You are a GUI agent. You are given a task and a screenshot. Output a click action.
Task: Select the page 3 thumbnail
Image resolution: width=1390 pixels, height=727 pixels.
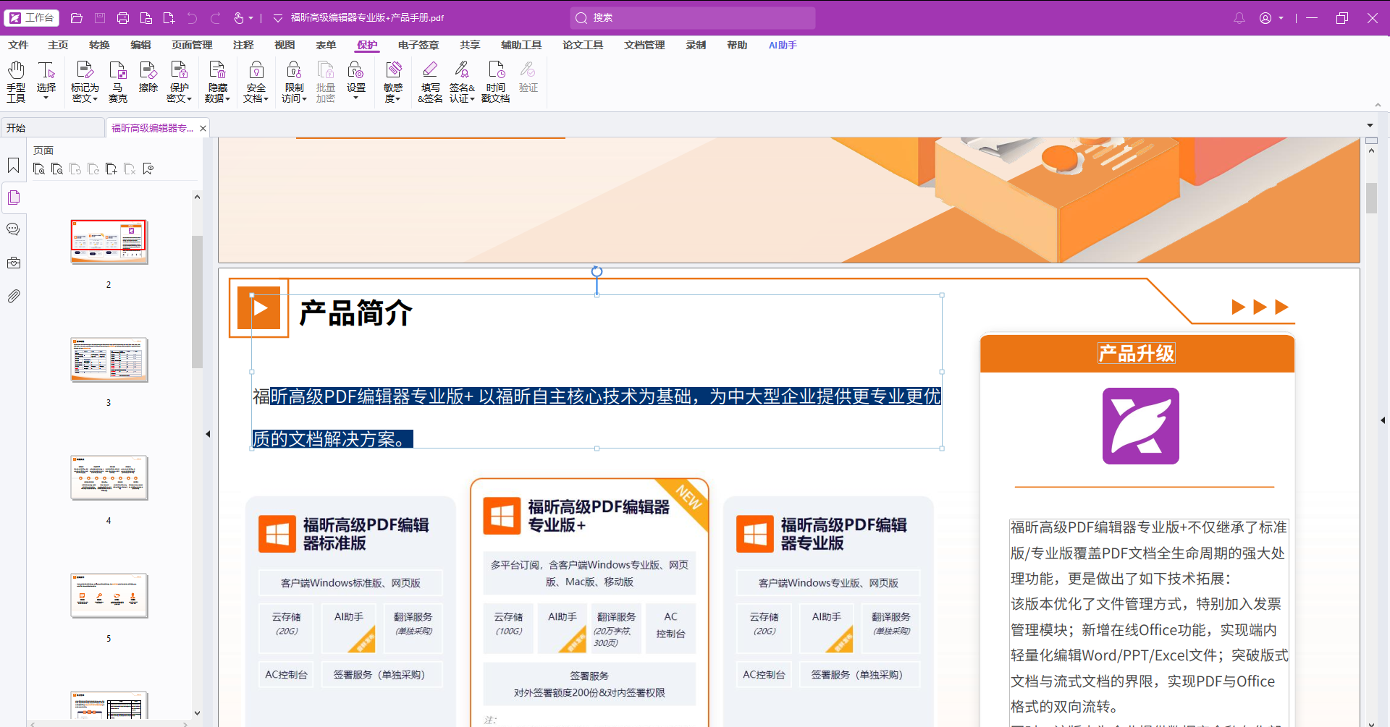click(x=109, y=360)
